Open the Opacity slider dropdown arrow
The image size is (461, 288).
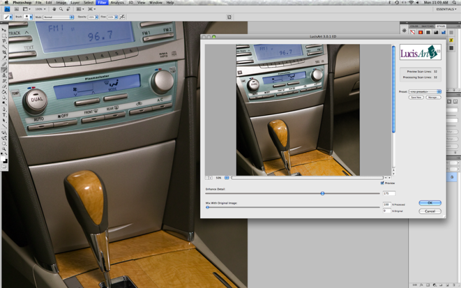click(x=97, y=17)
